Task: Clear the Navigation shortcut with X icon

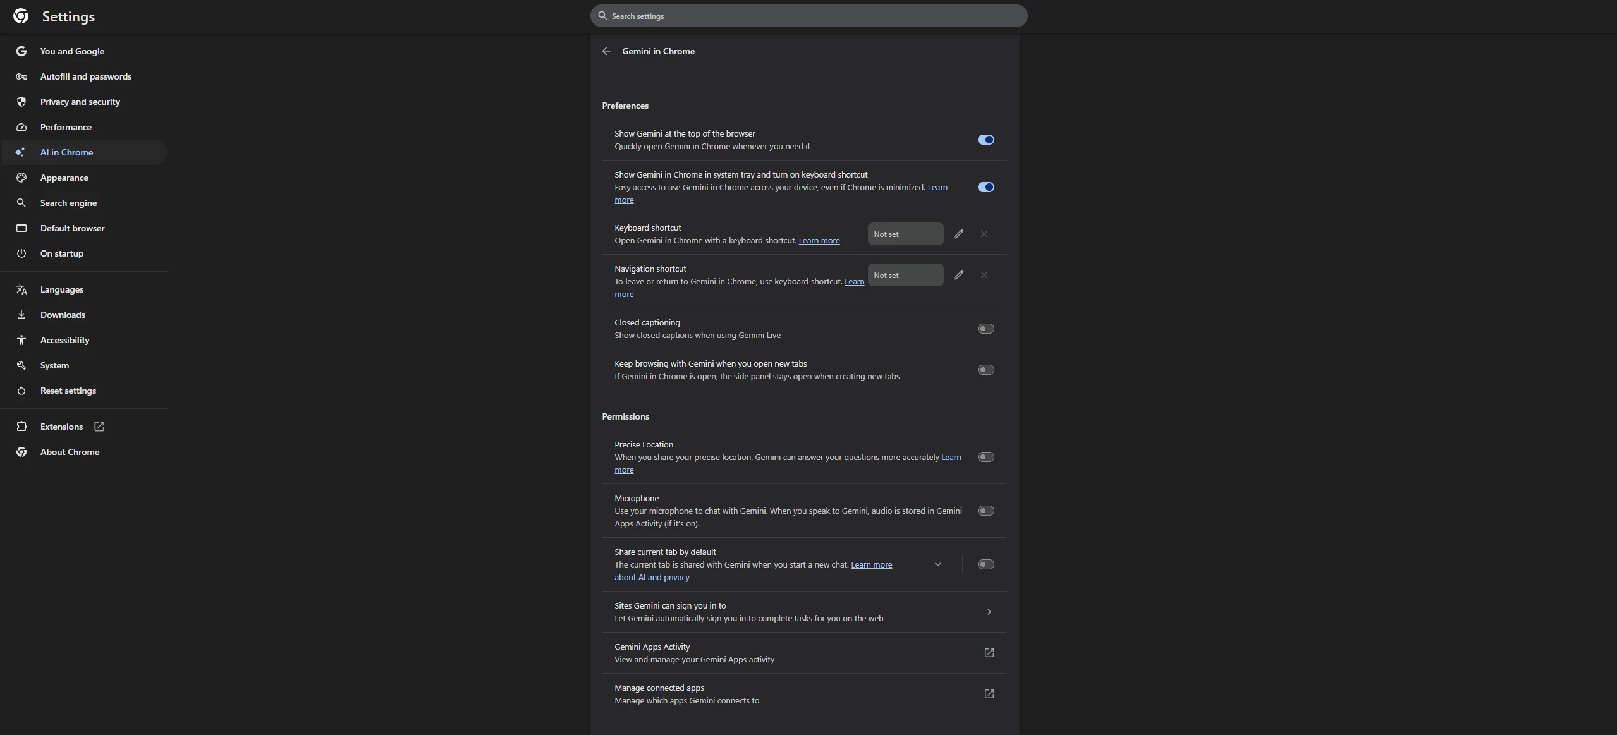Action: coord(984,275)
